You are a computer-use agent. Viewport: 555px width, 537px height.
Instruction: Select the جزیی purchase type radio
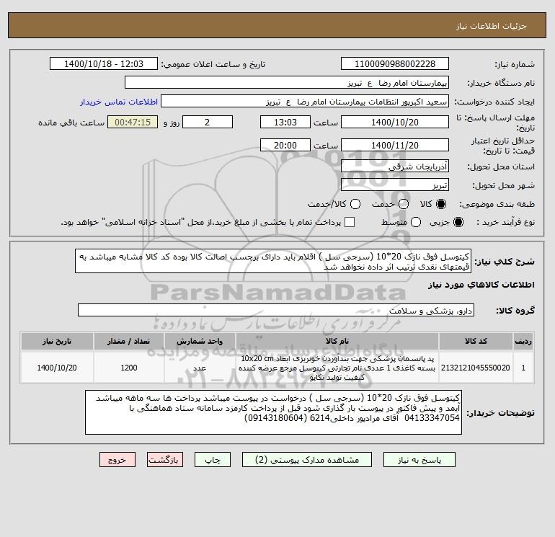(458, 222)
